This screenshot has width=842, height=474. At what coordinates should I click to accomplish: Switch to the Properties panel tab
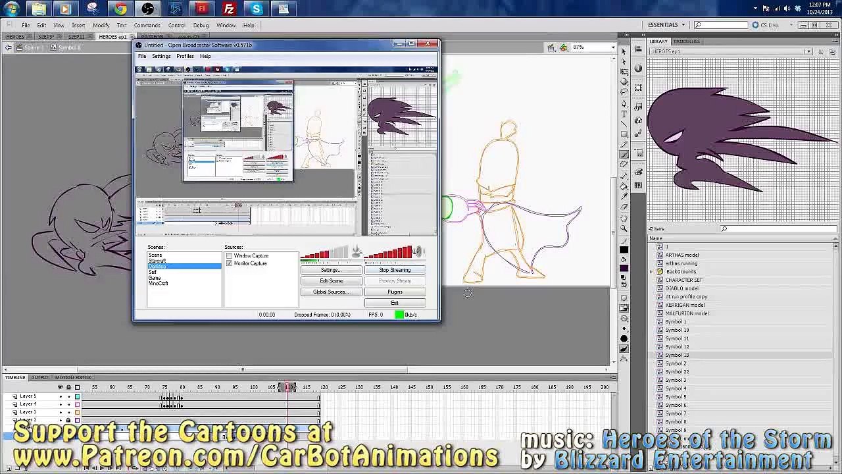pyautogui.click(x=687, y=41)
